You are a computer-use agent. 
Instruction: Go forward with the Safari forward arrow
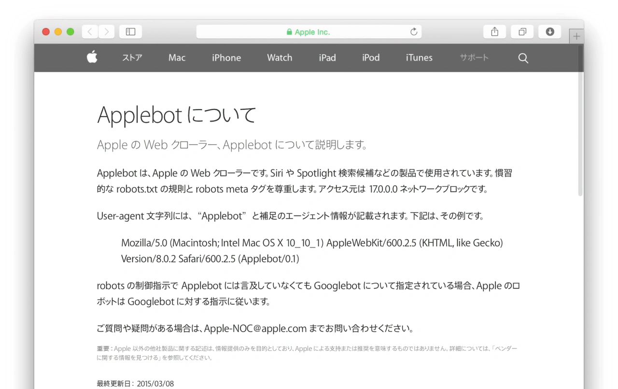point(106,32)
